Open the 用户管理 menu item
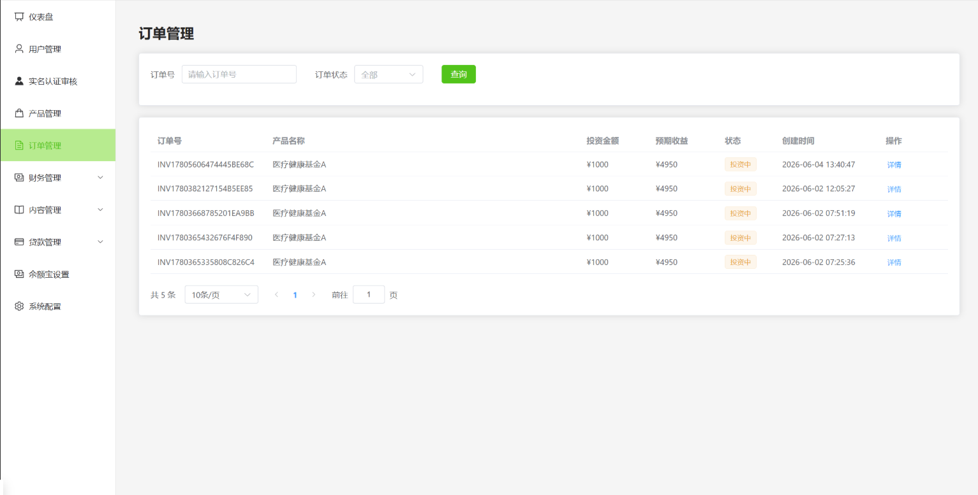The width and height of the screenshot is (978, 495). [58, 49]
